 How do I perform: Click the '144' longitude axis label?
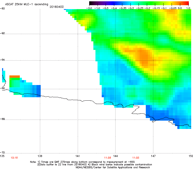(x=115, y=156)
